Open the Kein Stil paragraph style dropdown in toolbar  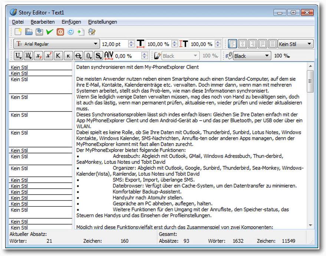tap(296, 44)
